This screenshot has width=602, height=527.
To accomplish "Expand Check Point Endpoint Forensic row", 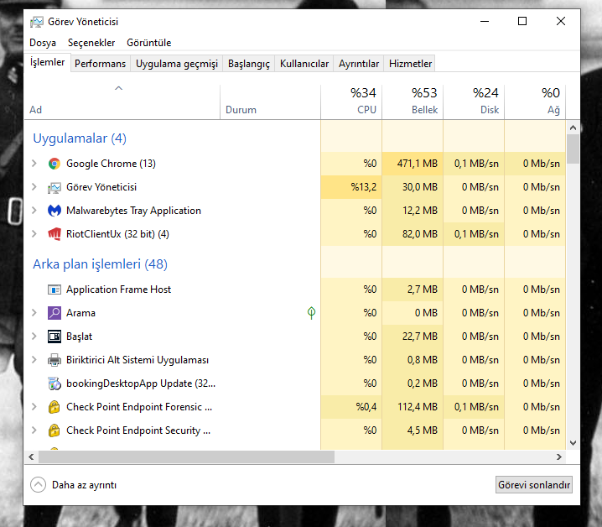I will (x=34, y=407).
